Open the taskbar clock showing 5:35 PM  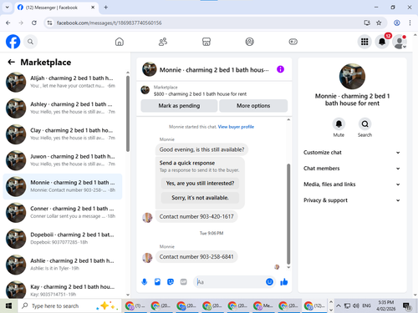(386, 305)
